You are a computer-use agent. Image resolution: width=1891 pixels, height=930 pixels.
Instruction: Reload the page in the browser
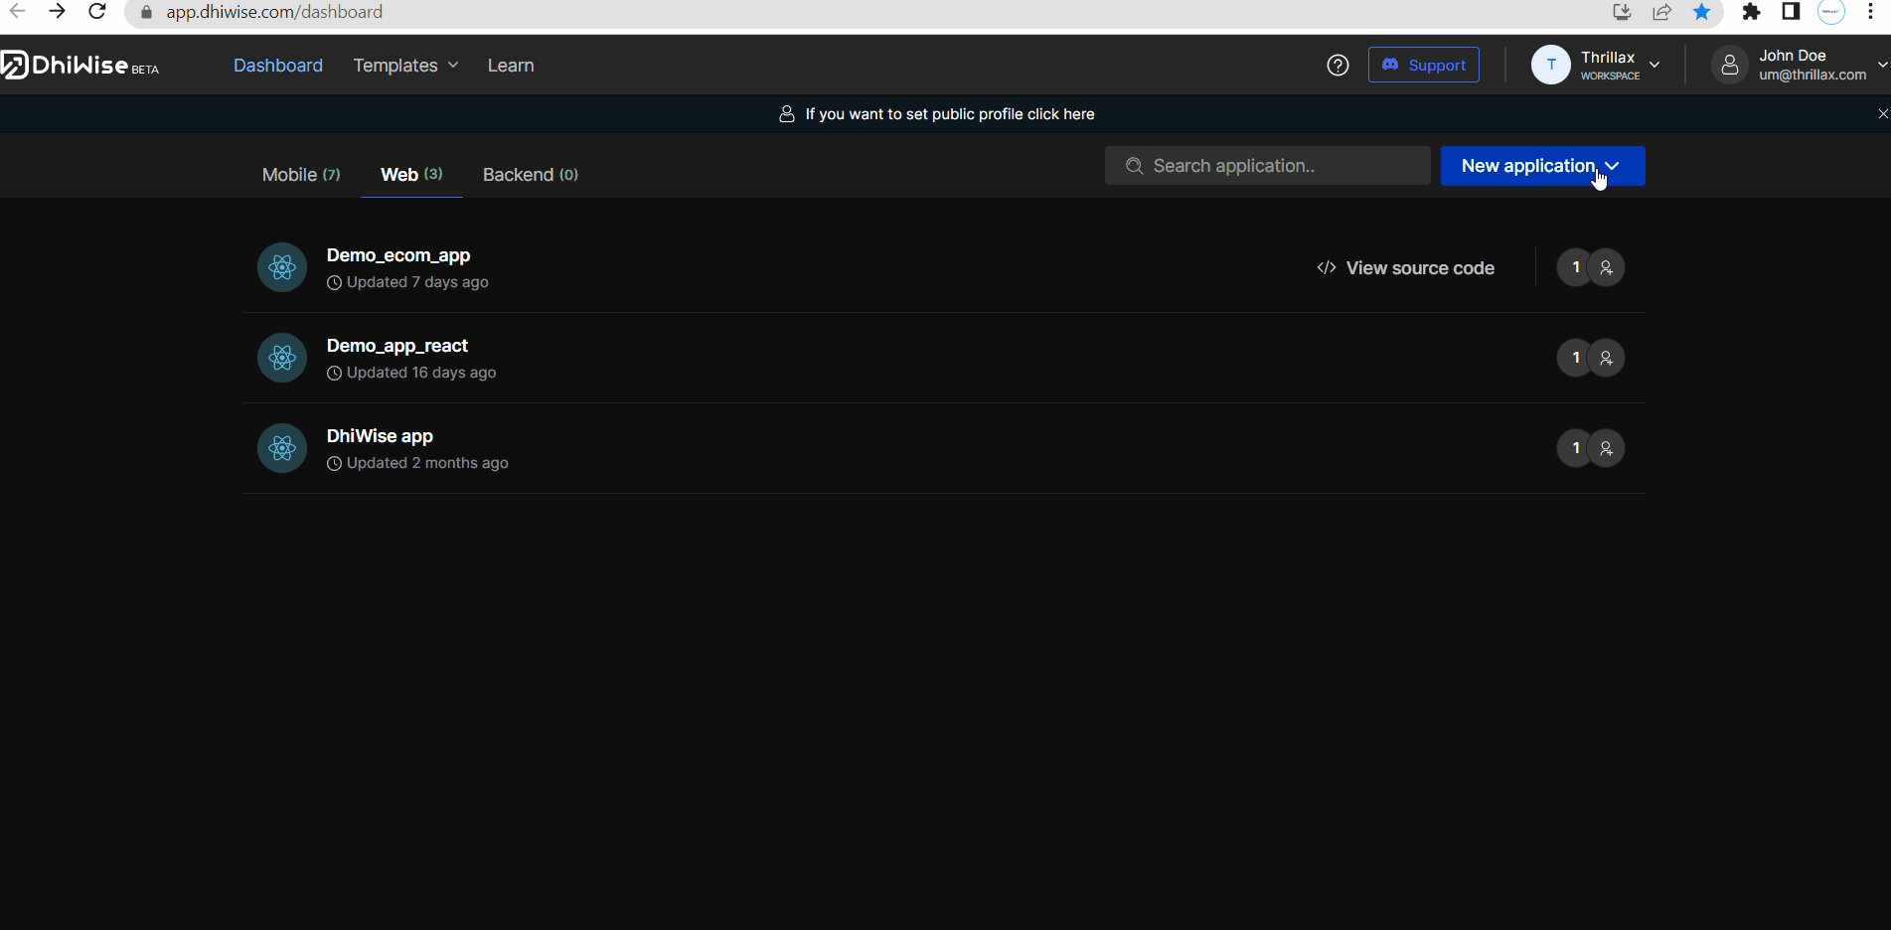coord(96,12)
